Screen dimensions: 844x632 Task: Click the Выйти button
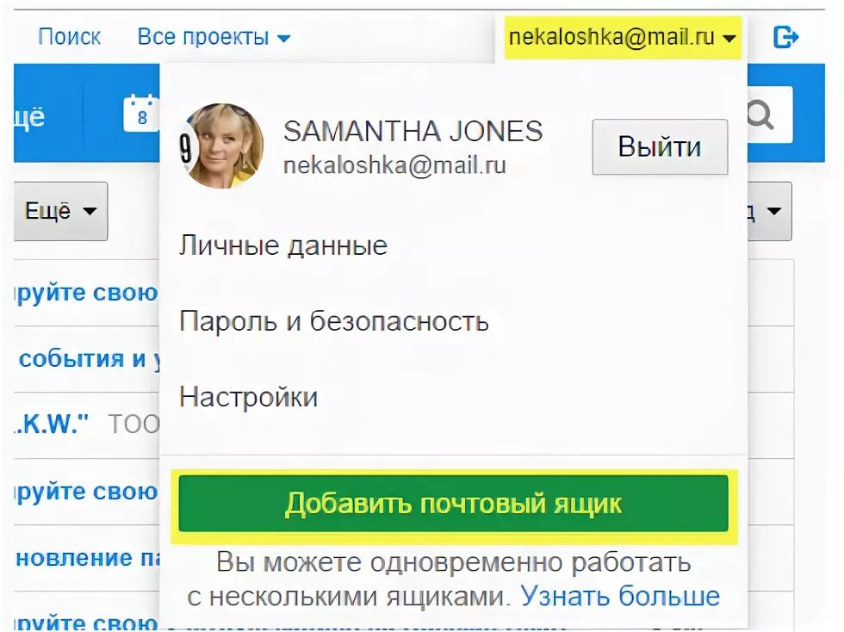point(660,147)
